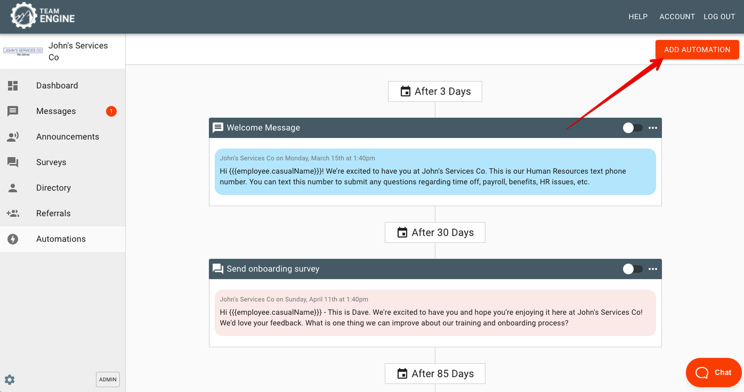The image size is (744, 392).
Task: Click the After 3 Days timeline label
Action: coord(435,91)
